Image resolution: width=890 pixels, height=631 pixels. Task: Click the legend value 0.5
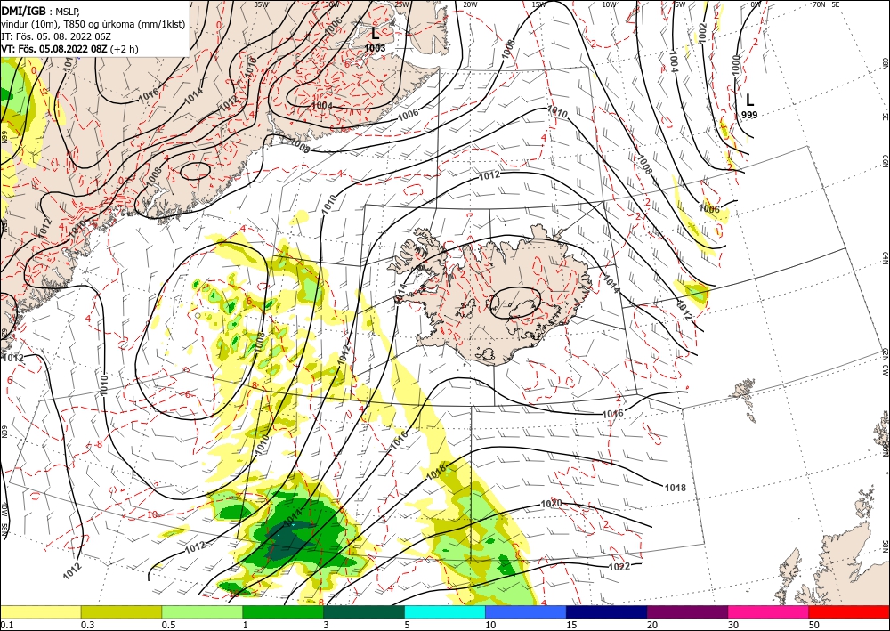click(x=168, y=625)
